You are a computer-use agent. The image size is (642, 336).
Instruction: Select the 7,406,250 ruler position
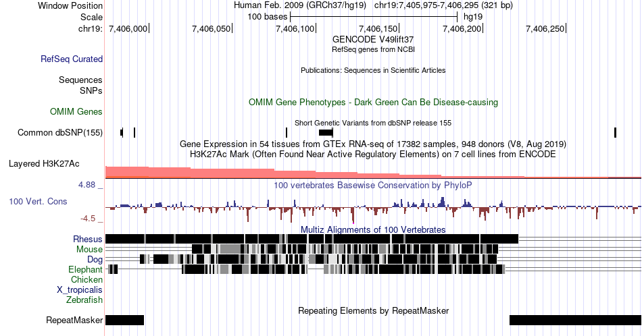pyautogui.click(x=545, y=28)
